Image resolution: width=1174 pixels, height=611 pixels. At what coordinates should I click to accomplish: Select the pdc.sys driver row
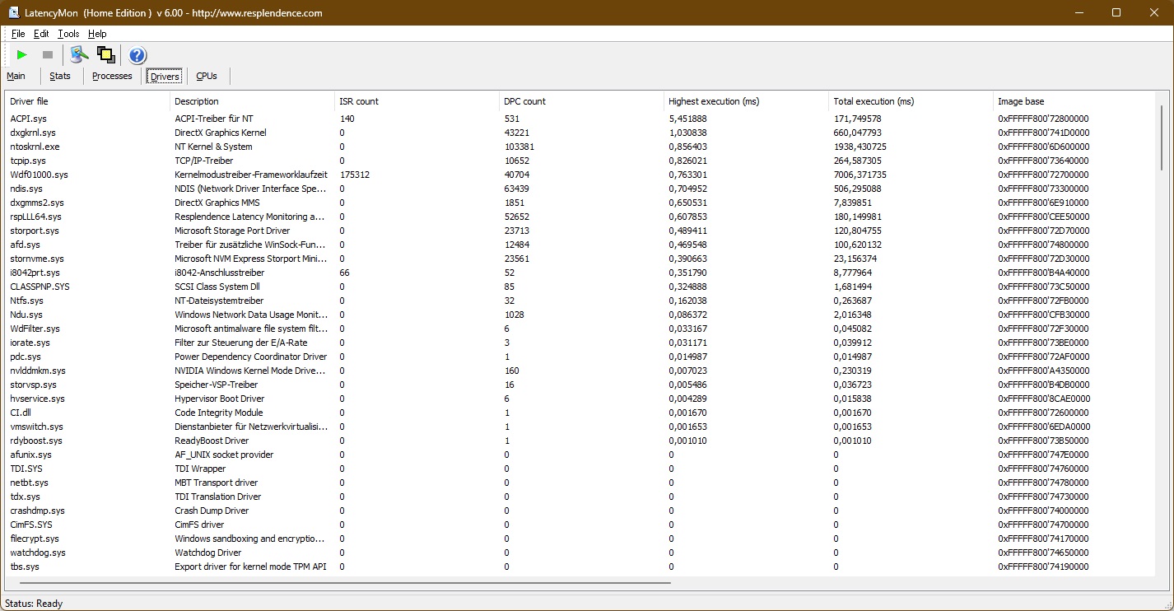580,357
